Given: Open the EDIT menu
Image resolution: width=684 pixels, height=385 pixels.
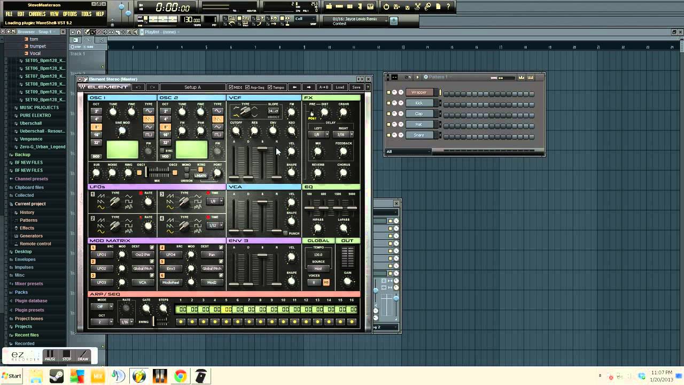Looking at the screenshot, I should (21, 14).
